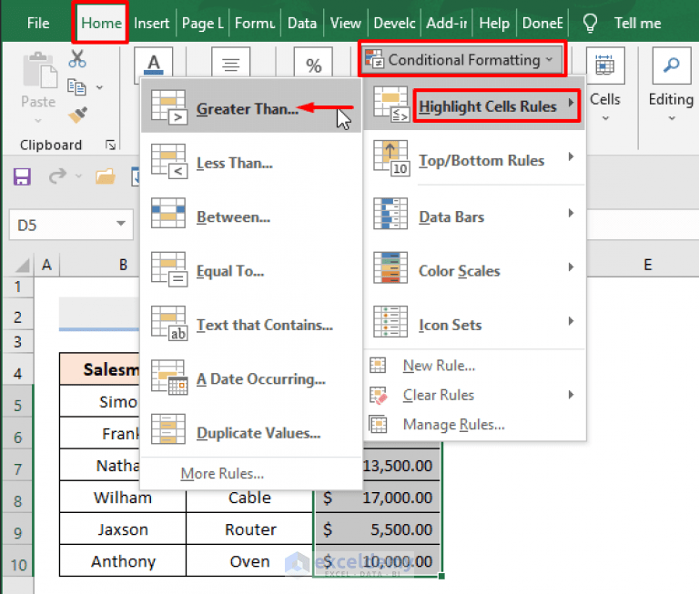Choose Equal To... rule
Image resolution: width=699 pixels, height=594 pixels.
(x=251, y=271)
